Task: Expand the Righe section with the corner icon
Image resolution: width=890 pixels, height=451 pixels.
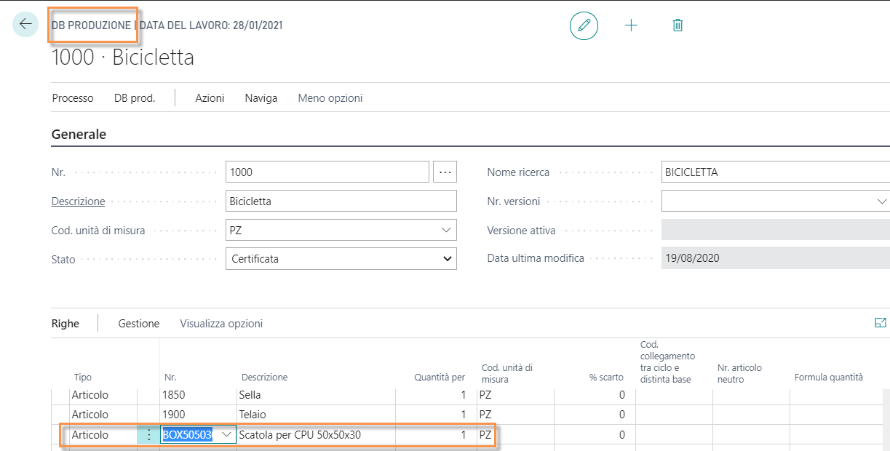Action: pos(880,323)
